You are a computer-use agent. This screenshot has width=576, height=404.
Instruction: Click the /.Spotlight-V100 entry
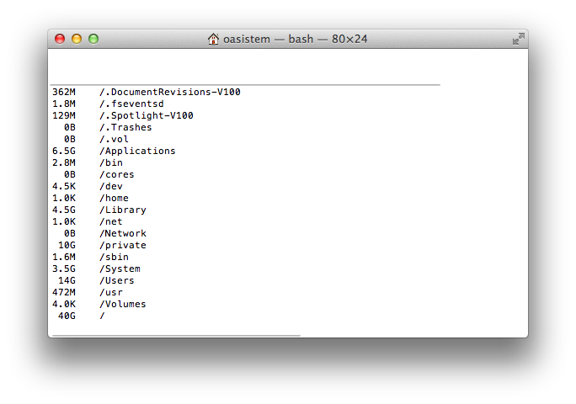click(146, 115)
